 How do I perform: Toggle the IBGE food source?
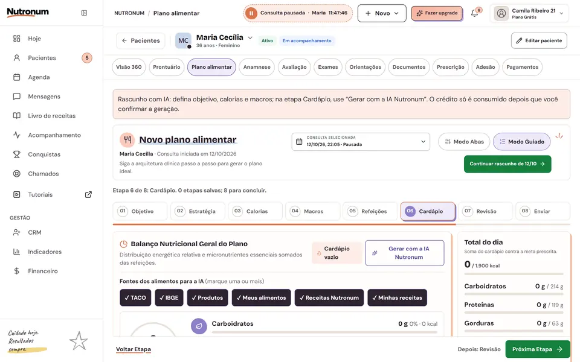point(169,297)
